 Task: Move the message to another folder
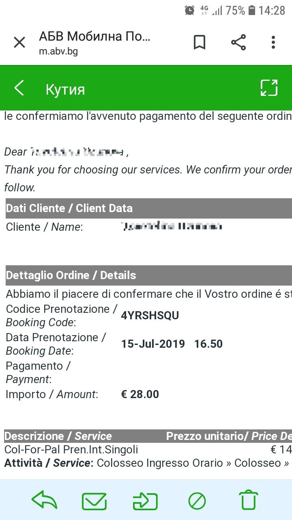pyautogui.click(x=145, y=500)
